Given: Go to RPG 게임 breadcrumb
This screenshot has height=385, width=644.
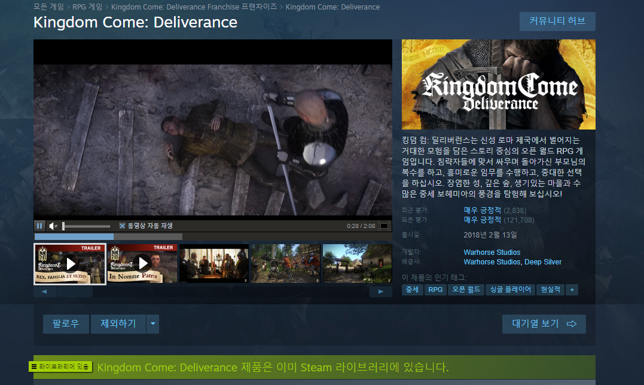Looking at the screenshot, I should 87,7.
